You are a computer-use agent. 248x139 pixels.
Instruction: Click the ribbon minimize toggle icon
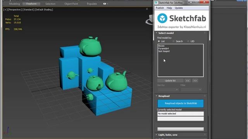105,4
